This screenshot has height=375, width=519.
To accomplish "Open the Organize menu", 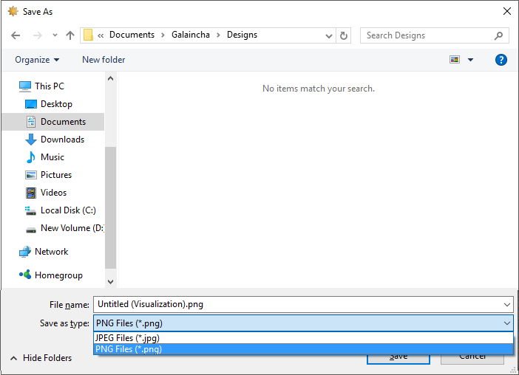I will coord(37,60).
